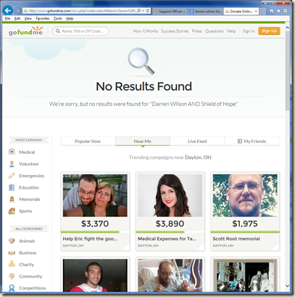Open the Help menu in menu bar
Image resolution: width=295 pixels, height=297 pixels.
[70, 18]
